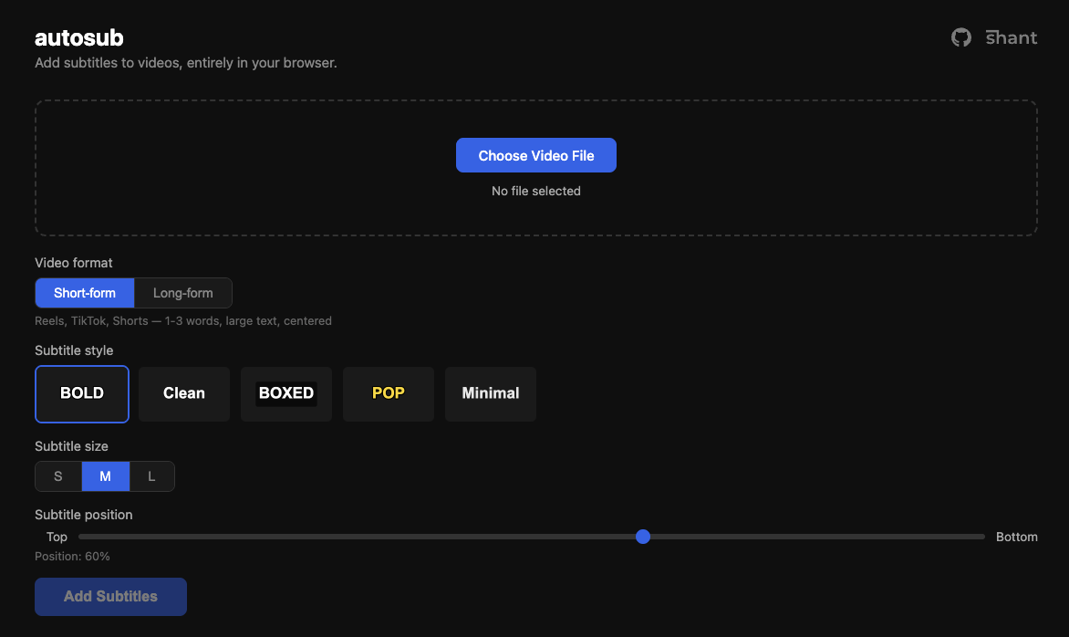Apply the Minimal subtitle style
The height and width of the screenshot is (637, 1069).
point(490,393)
